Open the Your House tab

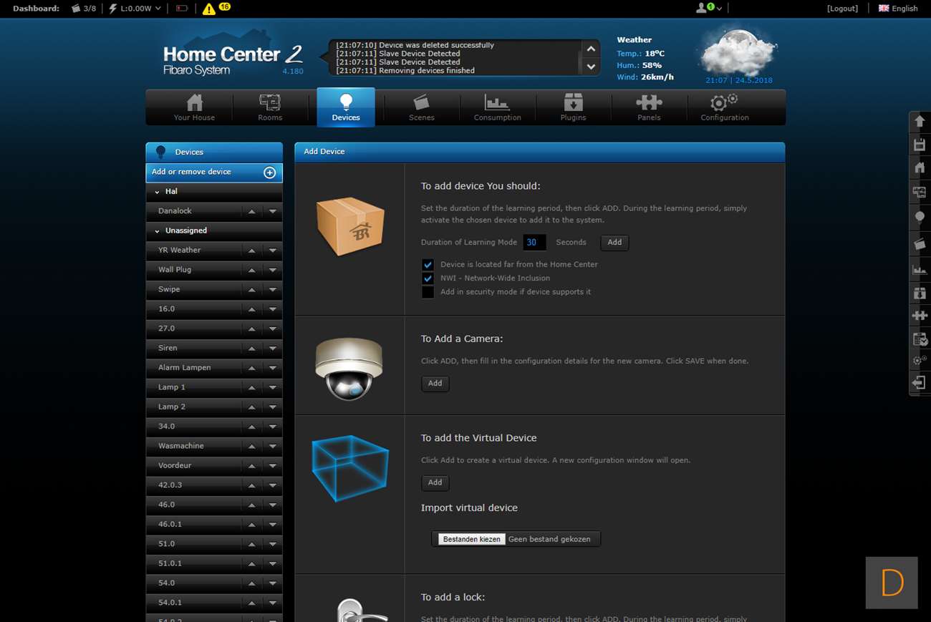point(194,107)
